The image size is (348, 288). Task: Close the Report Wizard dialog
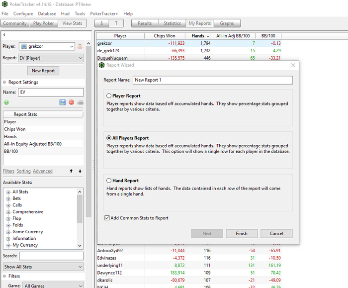[293, 65]
